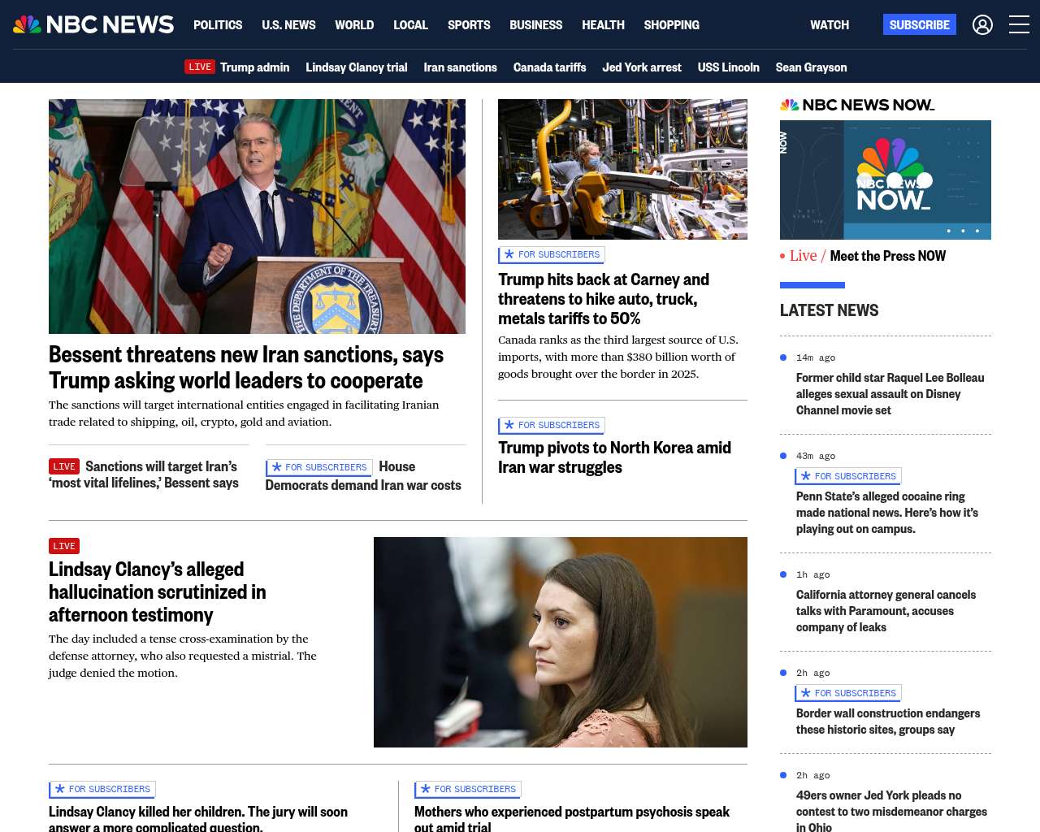Read Border wall construction historic sites story
The height and width of the screenshot is (832, 1040).
888,721
